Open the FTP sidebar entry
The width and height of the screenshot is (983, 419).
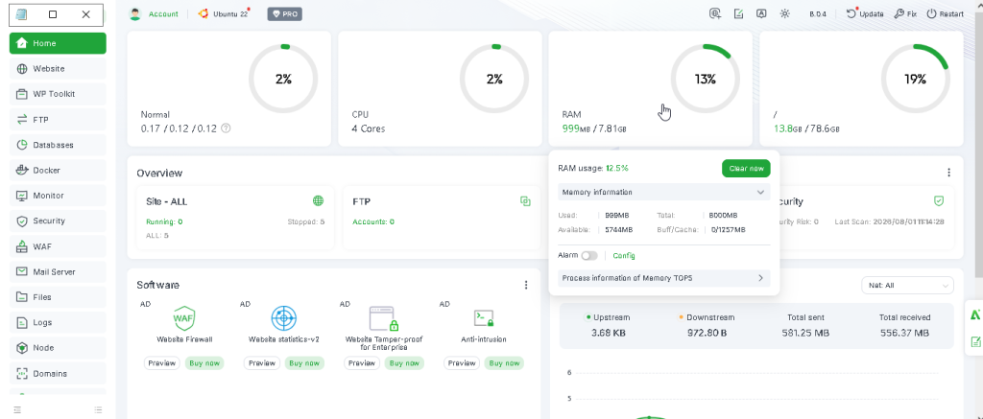(x=58, y=120)
